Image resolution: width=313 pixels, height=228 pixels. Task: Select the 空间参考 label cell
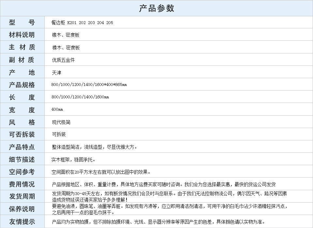22,172
